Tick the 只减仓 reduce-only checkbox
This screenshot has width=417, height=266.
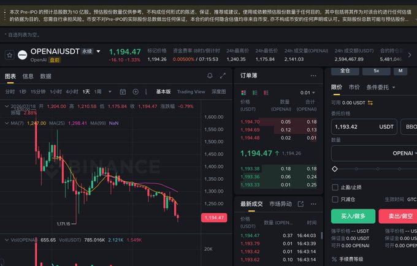coord(335,199)
